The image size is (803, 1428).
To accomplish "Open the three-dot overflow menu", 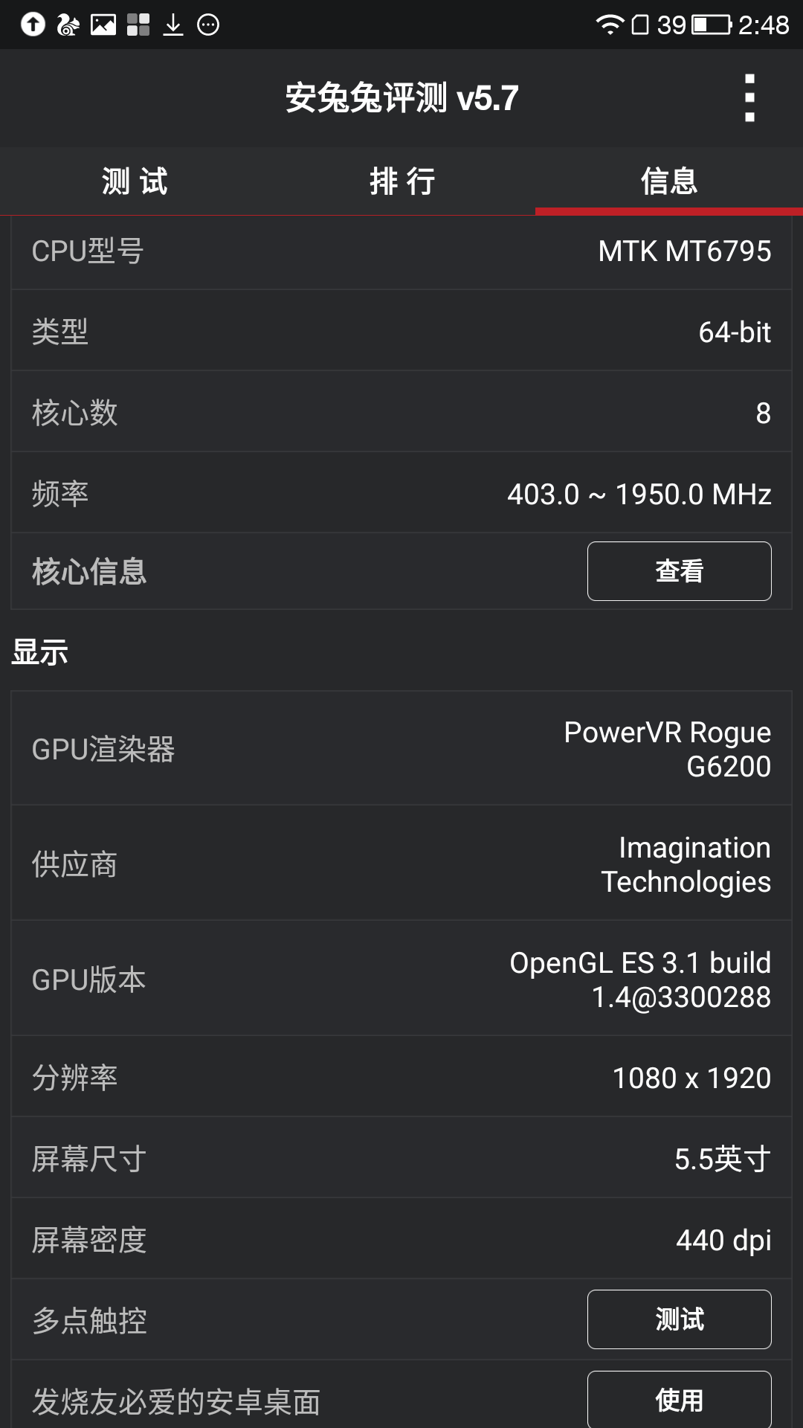I will pyautogui.click(x=749, y=97).
